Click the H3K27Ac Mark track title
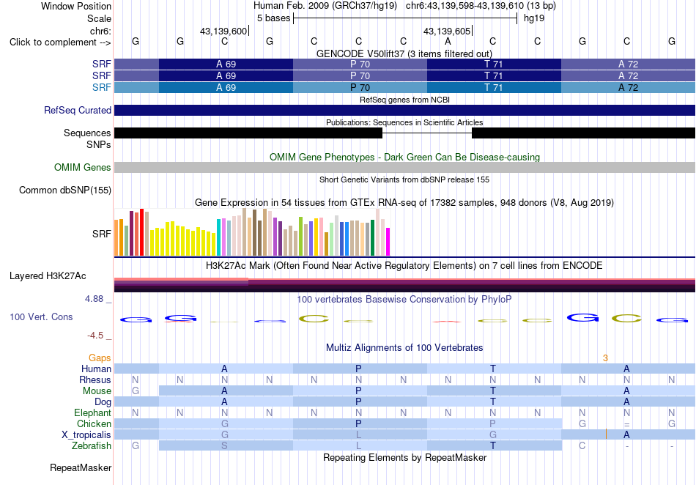Image resolution: width=696 pixels, height=485 pixels. (x=404, y=265)
